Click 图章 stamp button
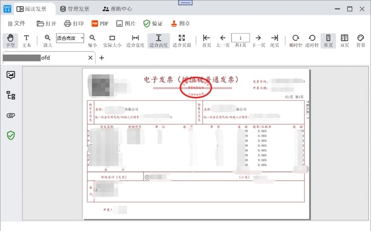The width and height of the screenshot is (371, 231). pyautogui.click(x=180, y=24)
